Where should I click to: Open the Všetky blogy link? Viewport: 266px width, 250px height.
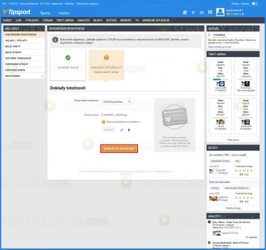coord(233,208)
